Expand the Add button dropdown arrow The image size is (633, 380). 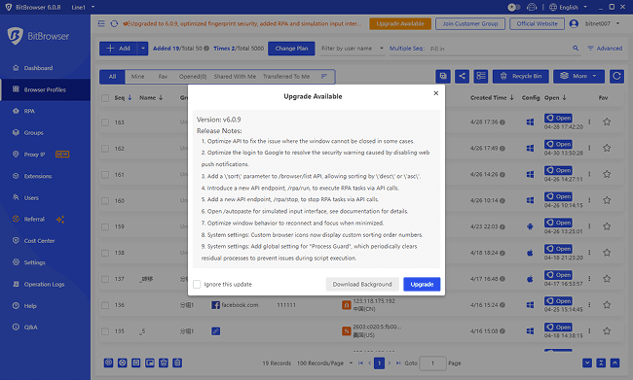point(142,49)
